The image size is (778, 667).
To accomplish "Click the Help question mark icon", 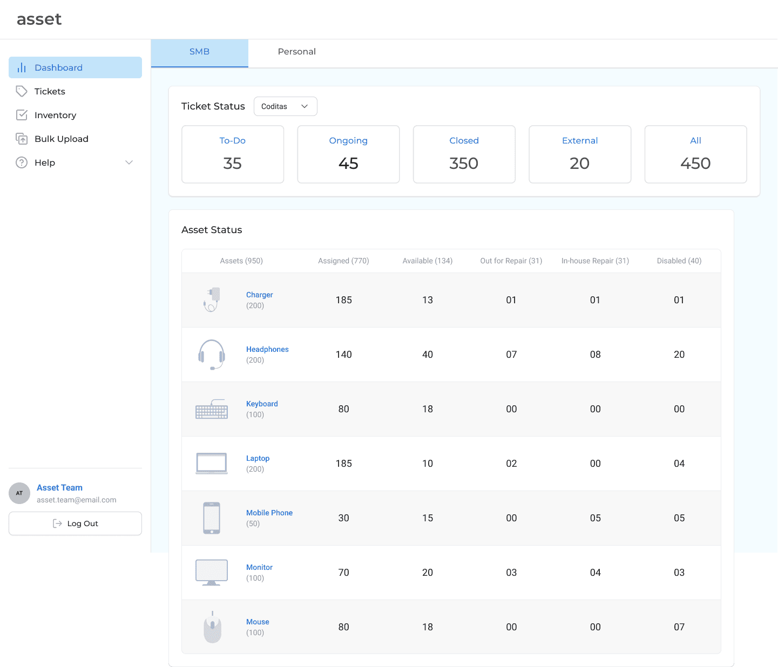I will 22,162.
